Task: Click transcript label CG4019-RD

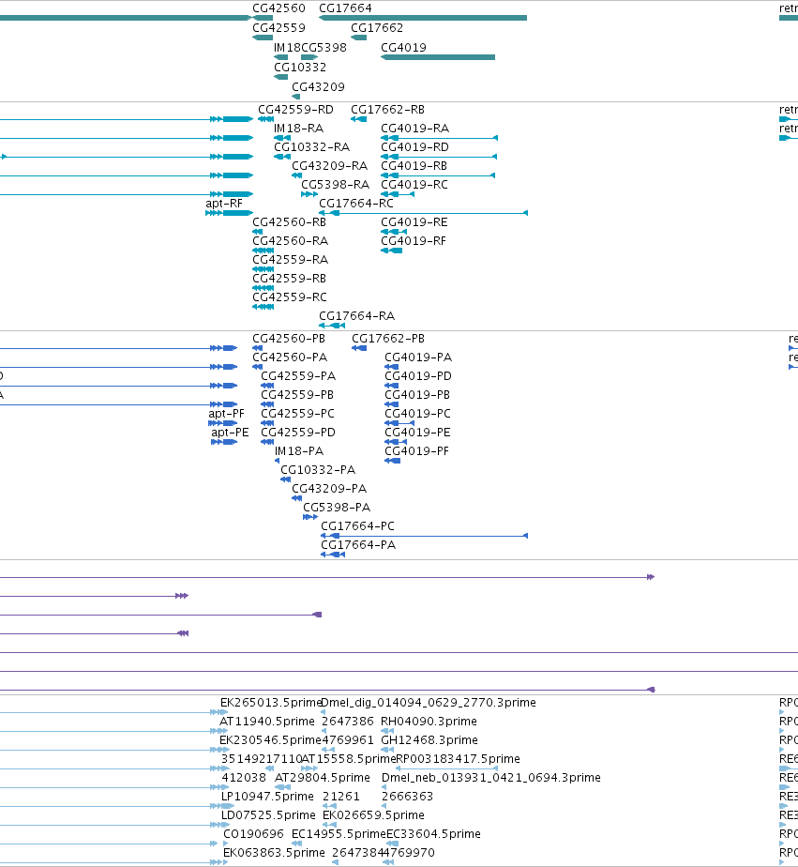Action: (415, 147)
